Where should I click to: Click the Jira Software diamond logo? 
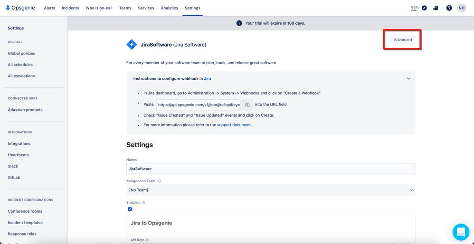(x=132, y=45)
